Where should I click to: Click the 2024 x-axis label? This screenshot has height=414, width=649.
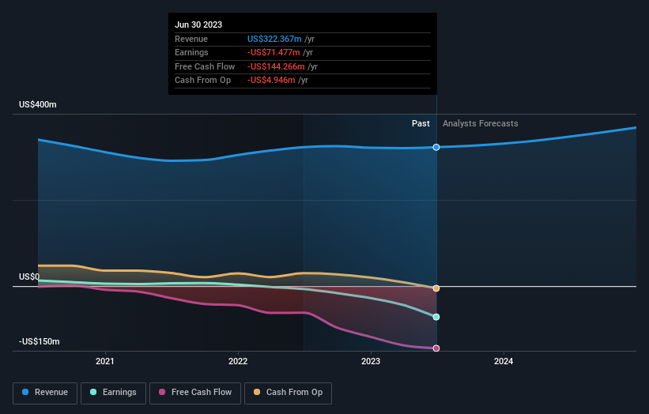504,361
